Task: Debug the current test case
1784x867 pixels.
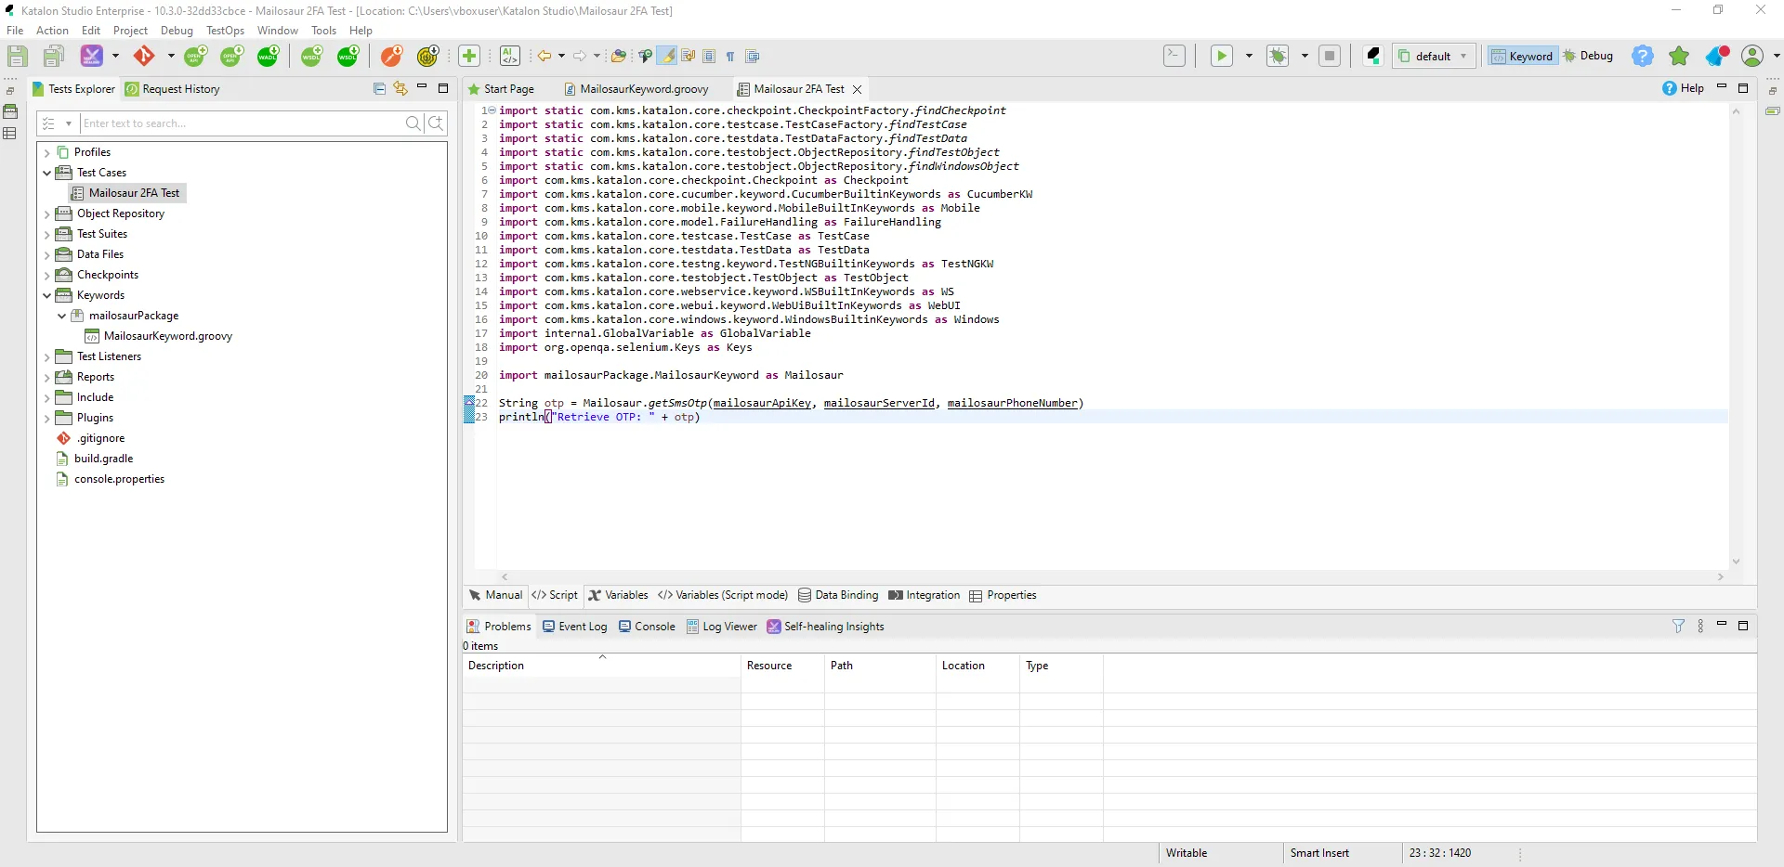Action: [1279, 56]
